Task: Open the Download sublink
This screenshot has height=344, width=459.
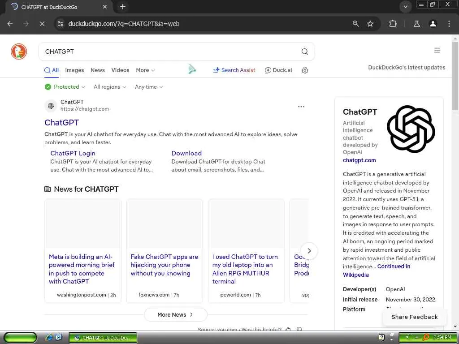Action: (186, 153)
